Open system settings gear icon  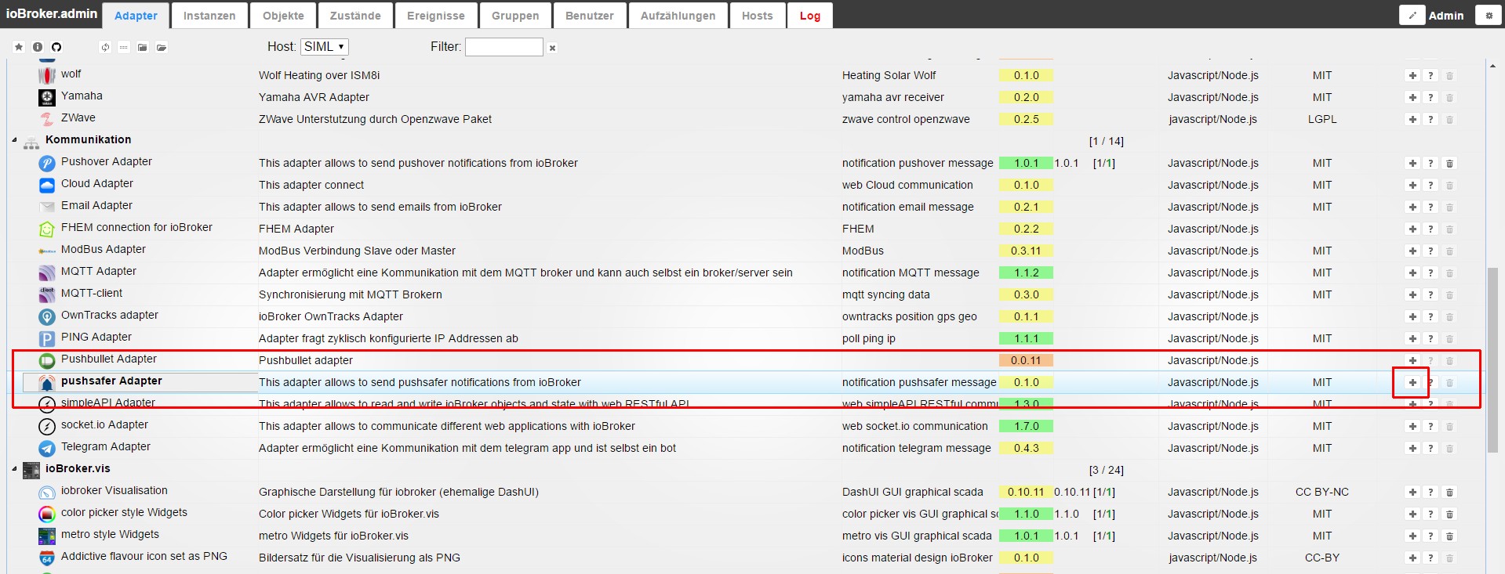point(1489,15)
